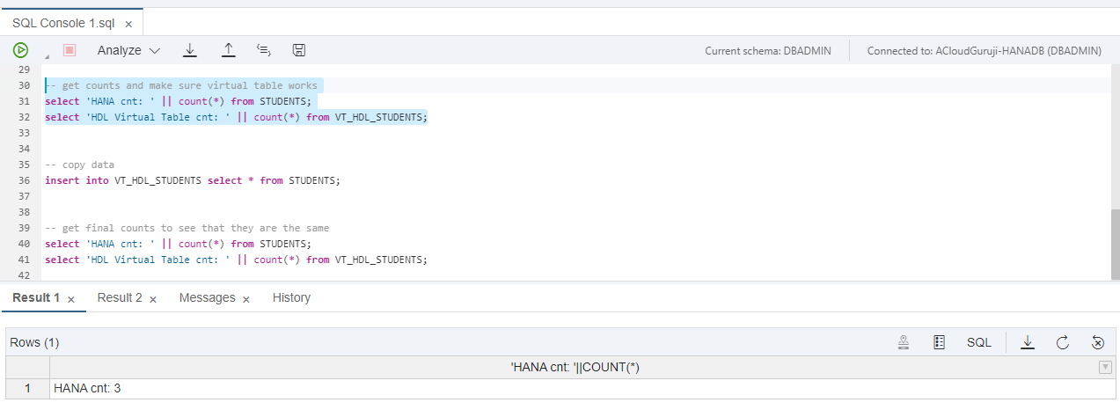Expand the run options arrow beside play

(47, 55)
